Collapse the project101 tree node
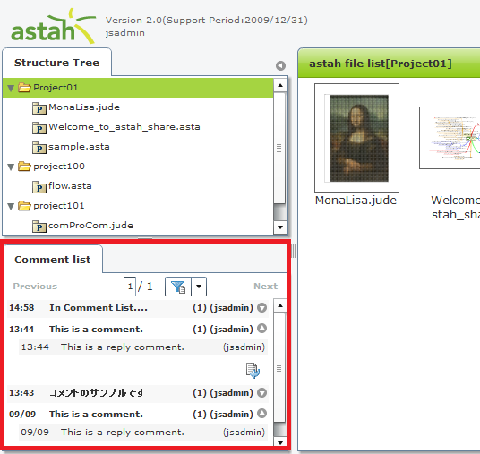This screenshot has height=454, width=480. 11,207
